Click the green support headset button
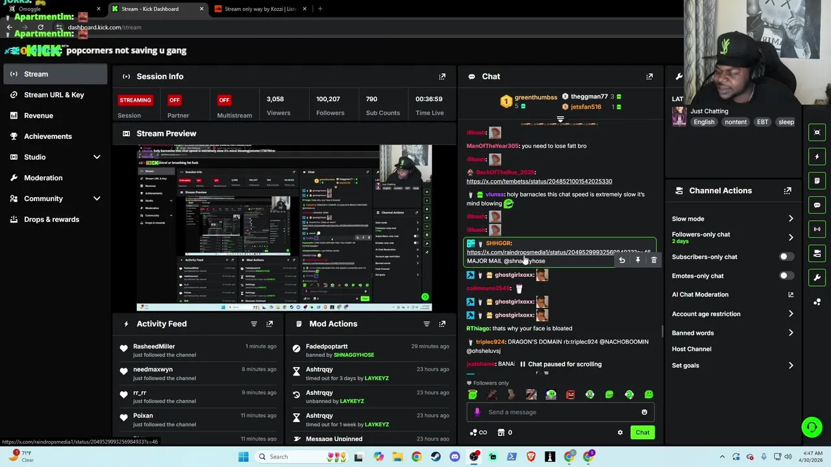The height and width of the screenshot is (467, 831). [812, 427]
